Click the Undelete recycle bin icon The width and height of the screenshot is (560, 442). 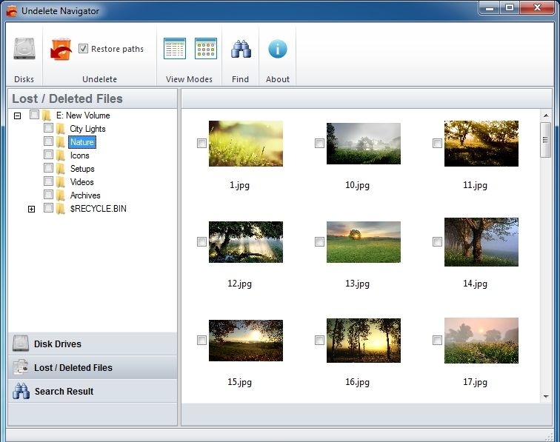[61, 50]
